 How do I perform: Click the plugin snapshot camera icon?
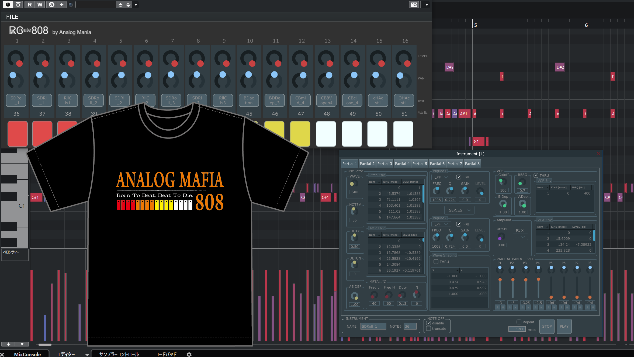(414, 5)
